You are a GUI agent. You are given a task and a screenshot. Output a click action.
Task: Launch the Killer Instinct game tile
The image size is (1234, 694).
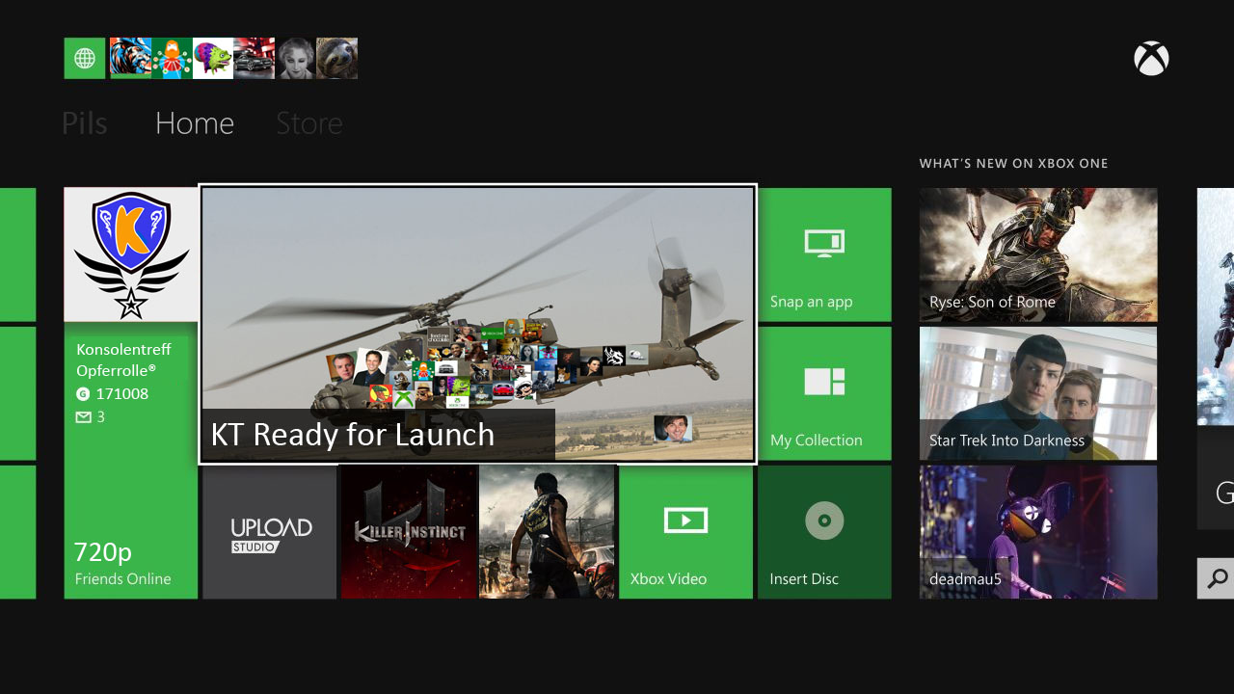(x=409, y=532)
